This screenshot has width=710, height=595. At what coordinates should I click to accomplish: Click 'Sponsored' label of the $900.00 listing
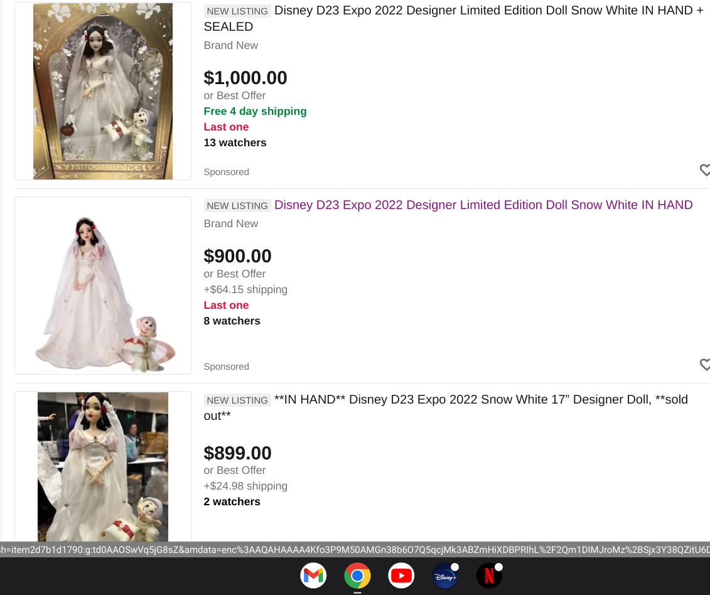click(227, 367)
